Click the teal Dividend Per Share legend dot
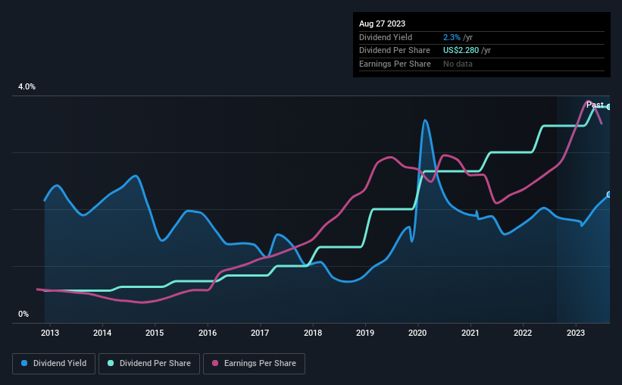The width and height of the screenshot is (622, 385). click(111, 363)
